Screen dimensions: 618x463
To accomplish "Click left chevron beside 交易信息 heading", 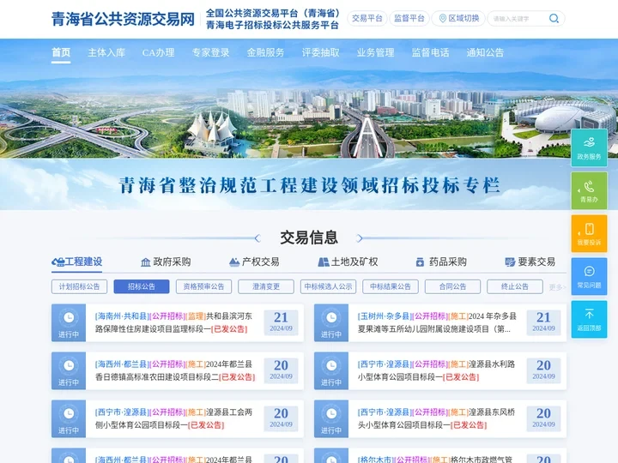I will coord(257,238).
